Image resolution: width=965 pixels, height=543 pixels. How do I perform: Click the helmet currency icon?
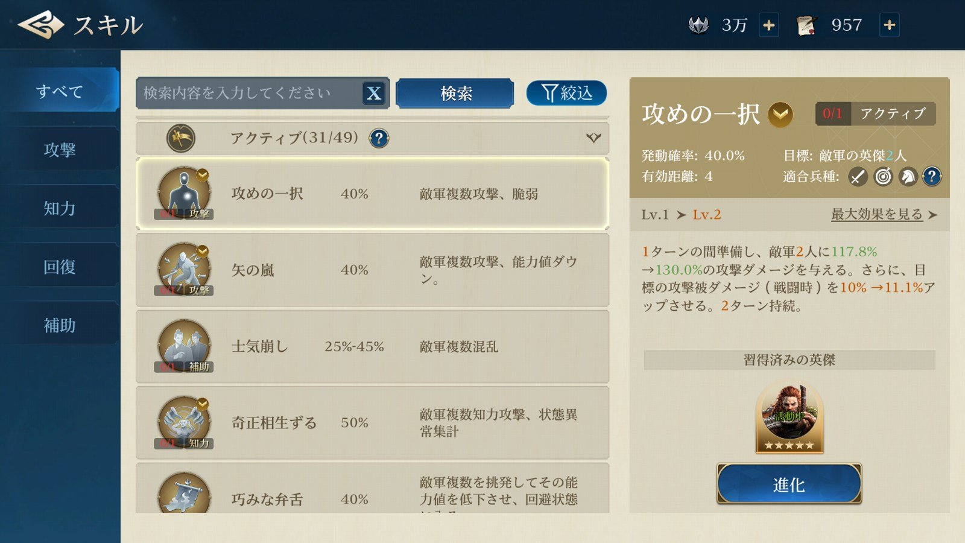click(x=698, y=25)
